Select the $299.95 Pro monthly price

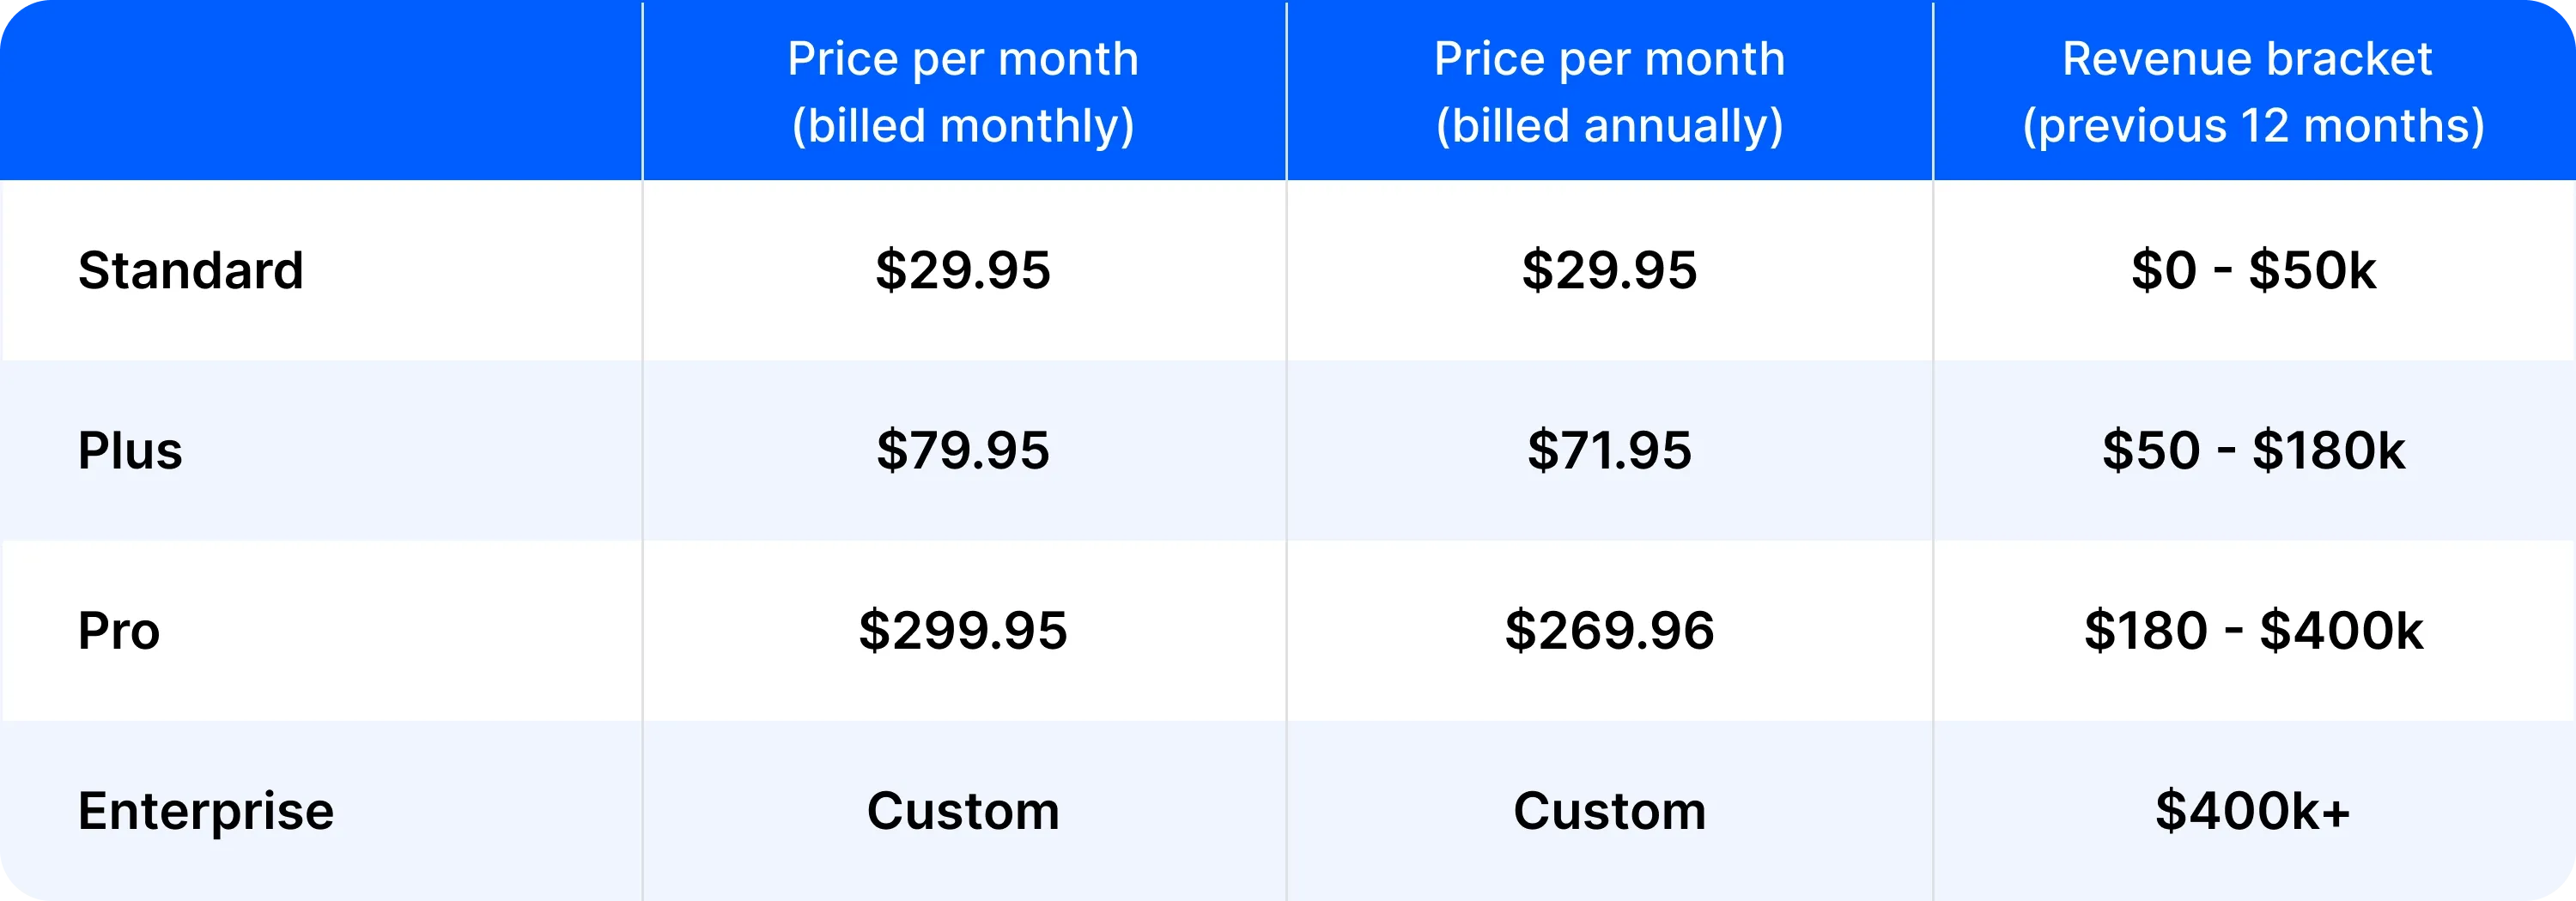[x=963, y=632]
